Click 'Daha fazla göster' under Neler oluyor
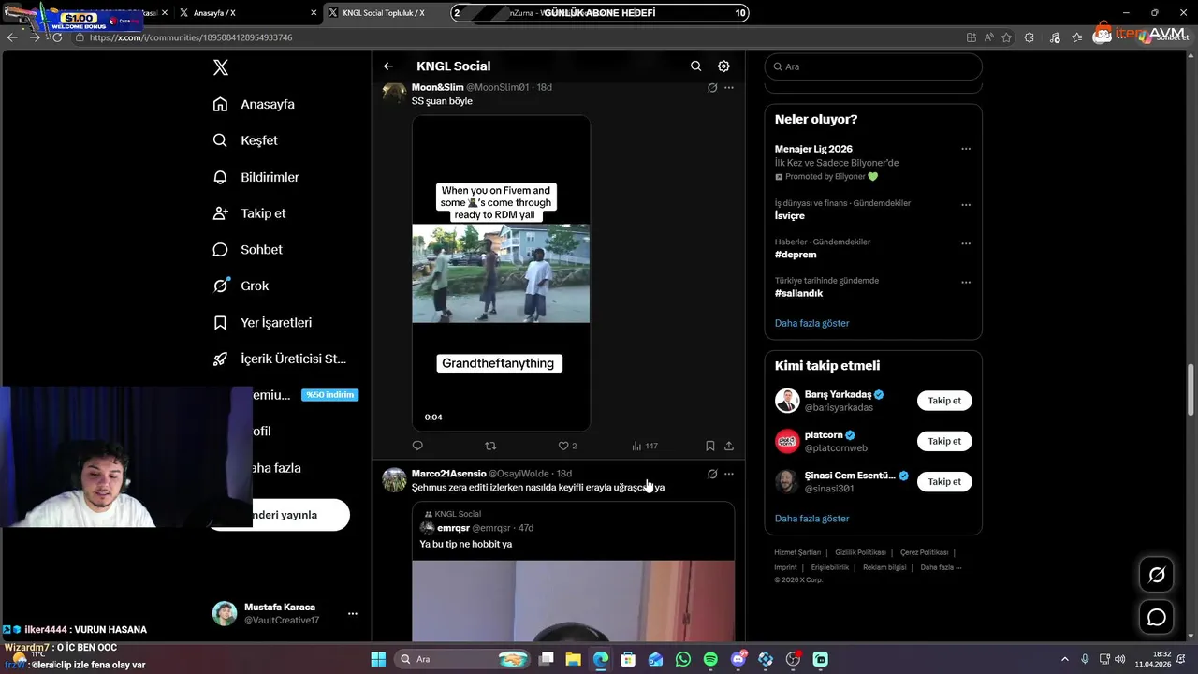This screenshot has width=1198, height=674. point(811,323)
